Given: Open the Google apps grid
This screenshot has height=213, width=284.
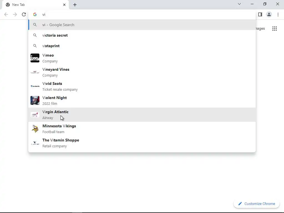Looking at the screenshot, I should pos(275,29).
